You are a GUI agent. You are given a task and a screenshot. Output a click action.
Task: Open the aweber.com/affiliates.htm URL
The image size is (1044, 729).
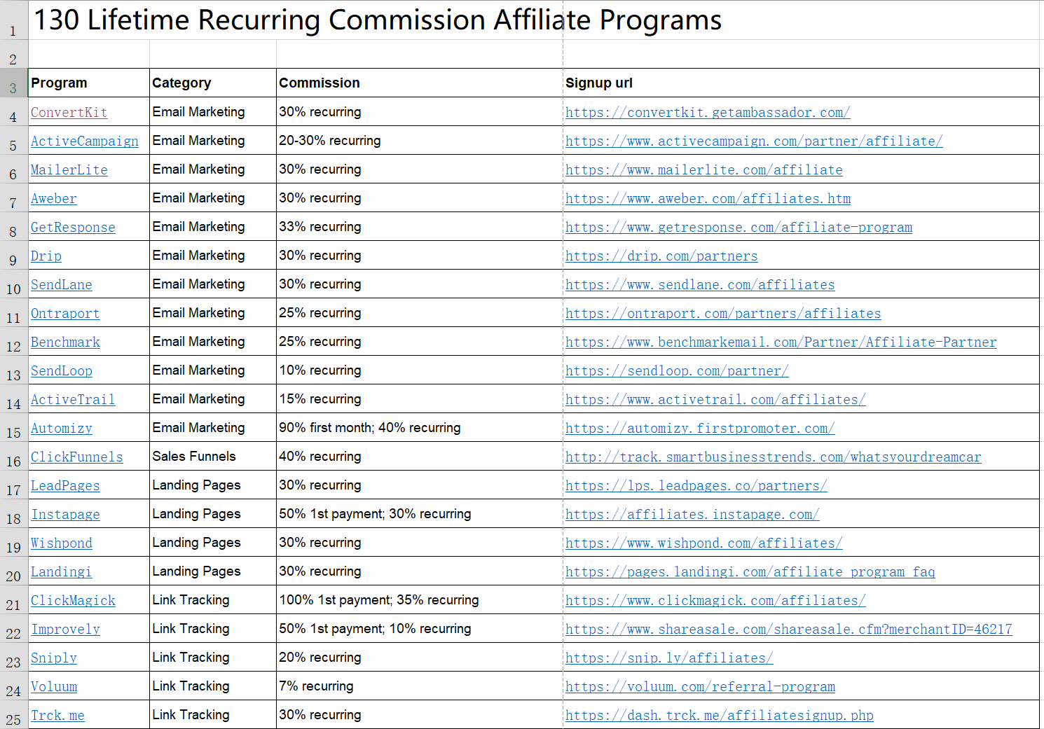tap(708, 198)
